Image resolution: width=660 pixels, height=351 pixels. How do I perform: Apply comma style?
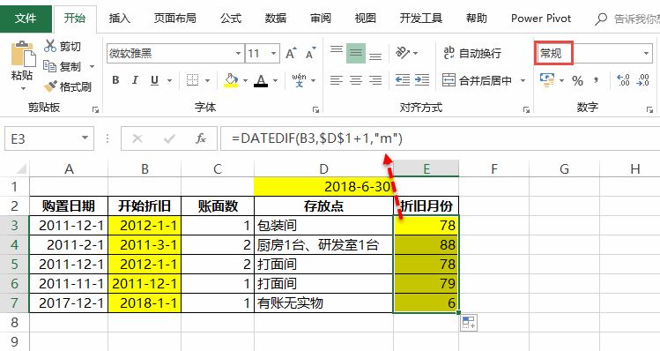click(597, 79)
